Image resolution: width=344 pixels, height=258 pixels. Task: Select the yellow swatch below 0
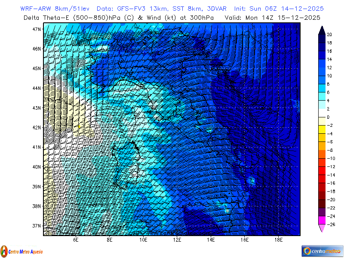[322, 121]
